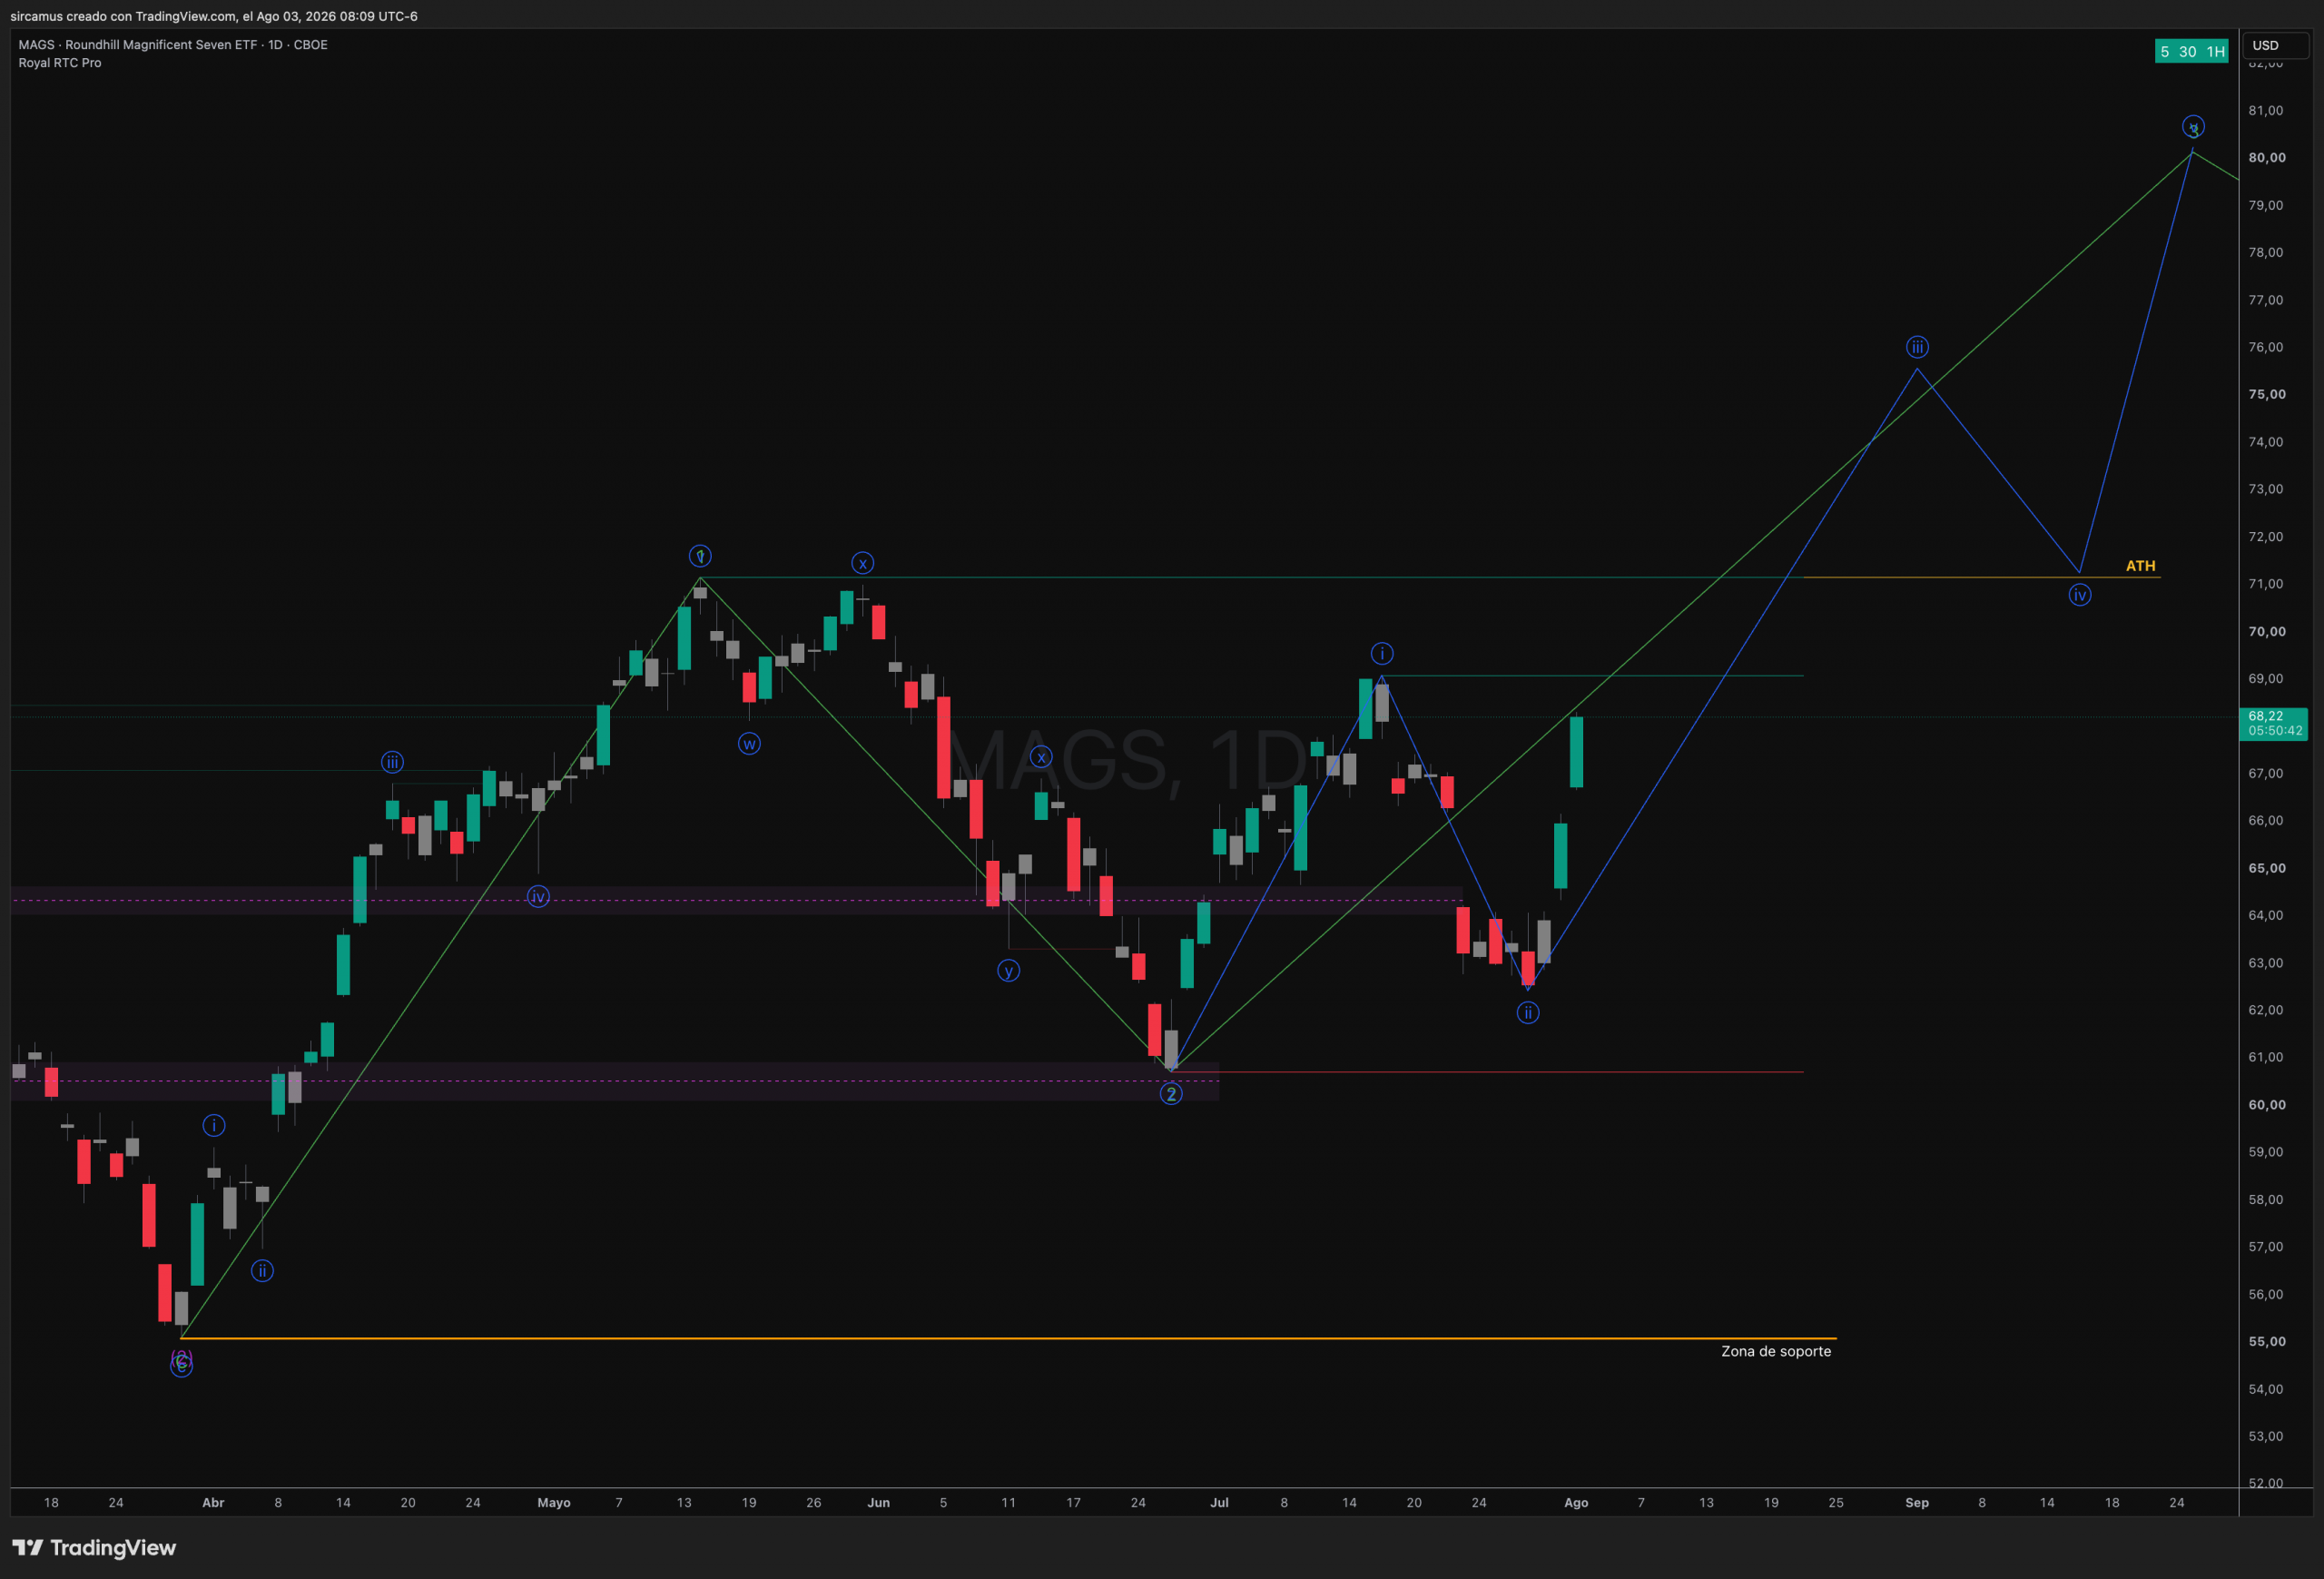
Task: Click the current price label 68,22
Action: coord(2275,723)
